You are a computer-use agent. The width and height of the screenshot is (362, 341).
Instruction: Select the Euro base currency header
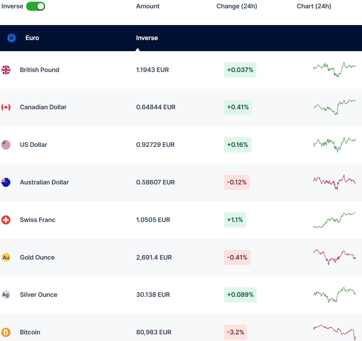coord(32,38)
